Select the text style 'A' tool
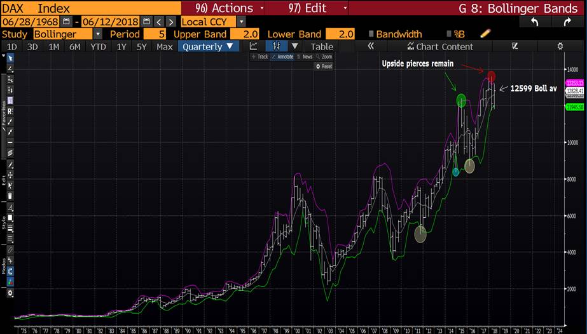This screenshot has height=334, width=587. pos(10,208)
